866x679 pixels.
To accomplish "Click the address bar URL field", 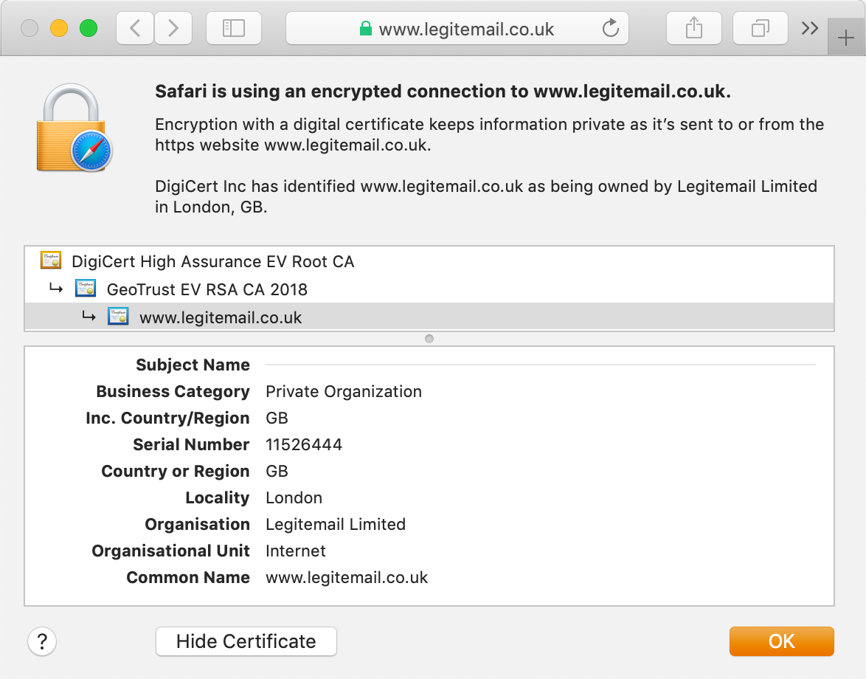I will 457,28.
